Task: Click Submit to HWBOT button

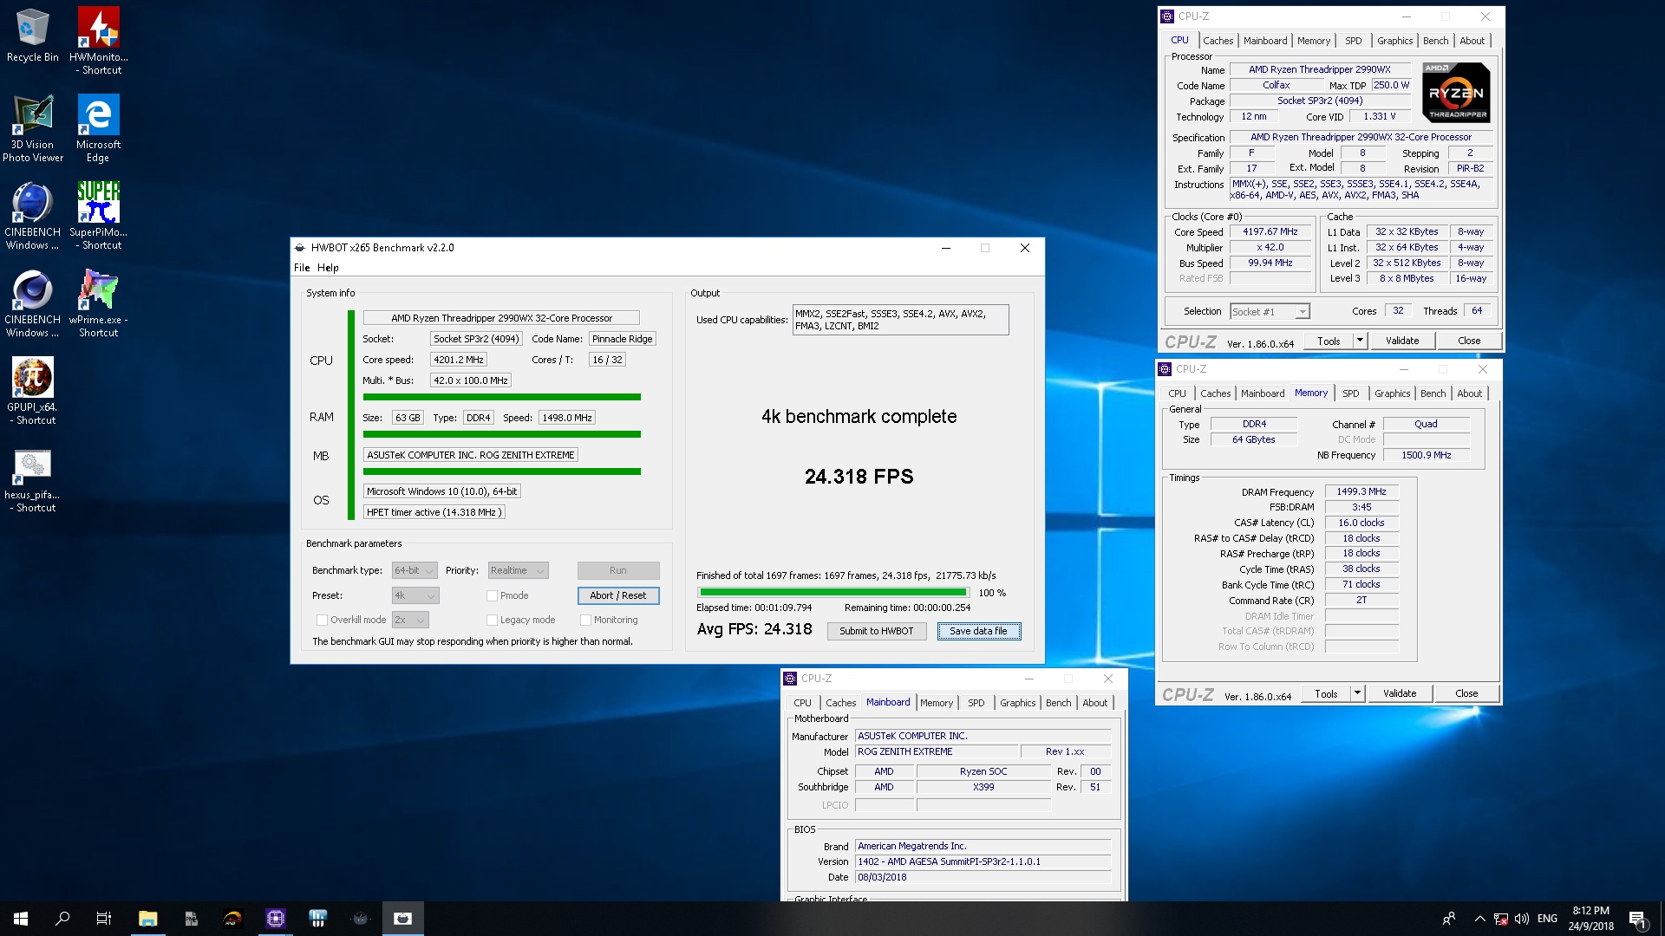Action: [x=877, y=631]
